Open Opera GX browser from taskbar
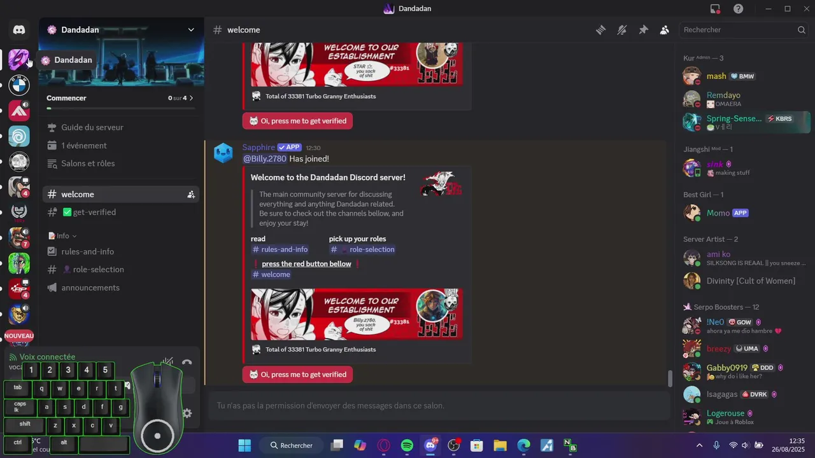815x458 pixels. (384, 445)
